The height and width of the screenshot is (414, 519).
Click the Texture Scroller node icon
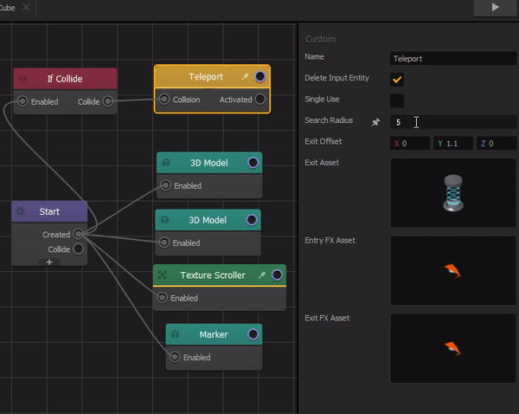tap(163, 275)
